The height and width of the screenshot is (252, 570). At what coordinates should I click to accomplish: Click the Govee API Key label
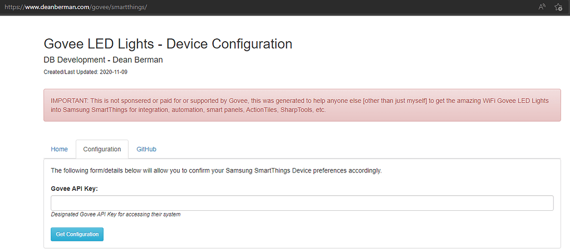pyautogui.click(x=74, y=188)
